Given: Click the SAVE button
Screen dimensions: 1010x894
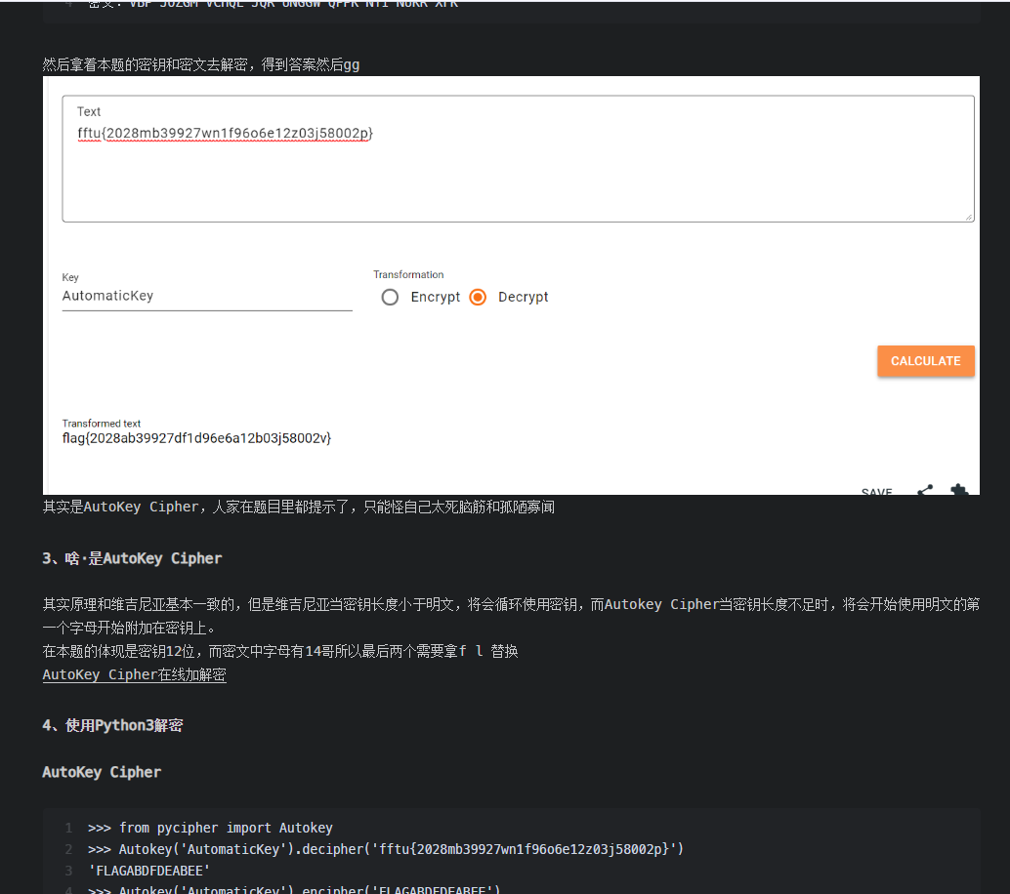Looking at the screenshot, I should (876, 491).
